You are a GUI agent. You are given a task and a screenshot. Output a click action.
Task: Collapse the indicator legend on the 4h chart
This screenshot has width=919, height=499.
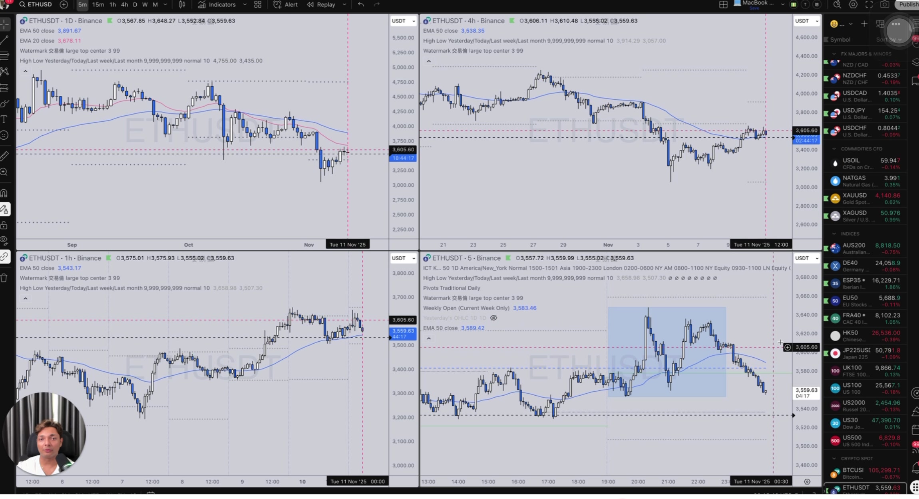pyautogui.click(x=428, y=61)
